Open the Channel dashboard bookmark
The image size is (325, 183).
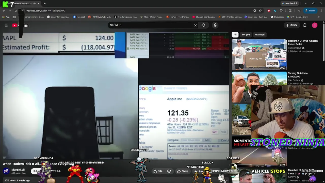pyautogui.click(x=203, y=17)
